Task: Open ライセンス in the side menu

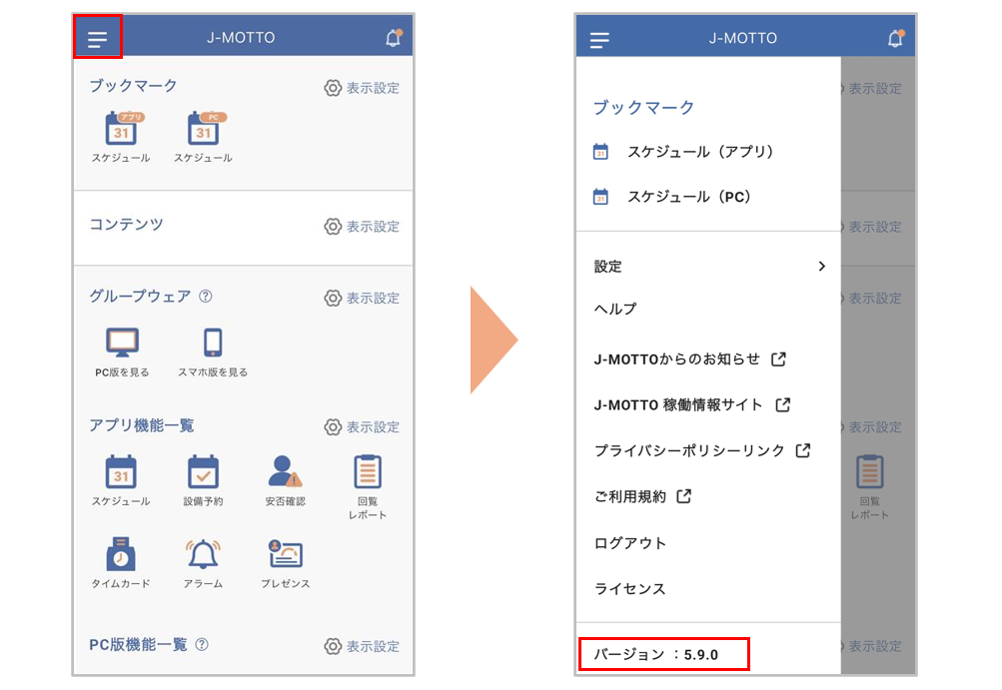Action: [630, 589]
